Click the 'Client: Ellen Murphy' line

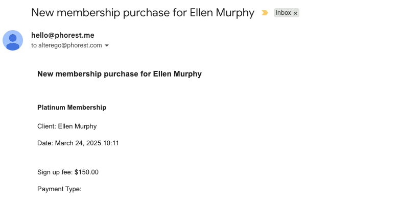(x=67, y=126)
